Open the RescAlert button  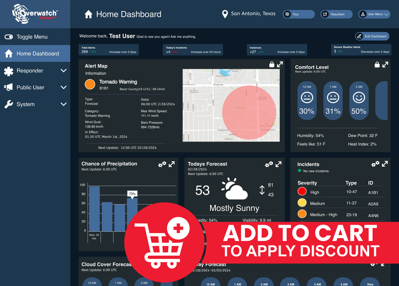coord(336,14)
